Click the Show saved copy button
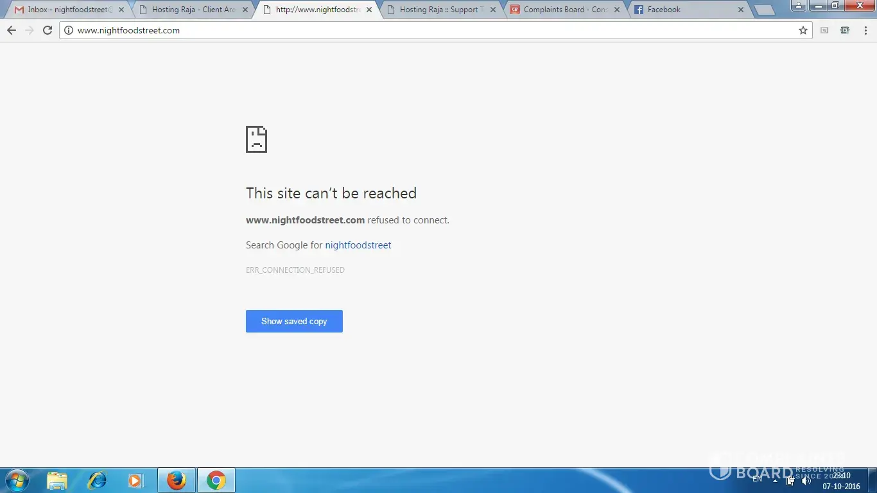 click(294, 321)
